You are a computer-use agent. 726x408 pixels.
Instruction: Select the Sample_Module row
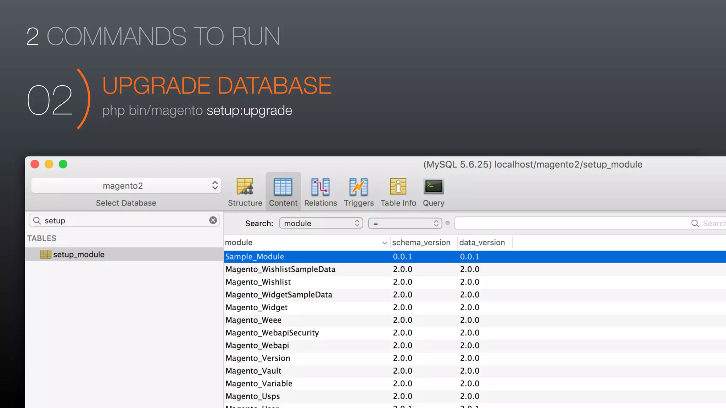click(475, 256)
